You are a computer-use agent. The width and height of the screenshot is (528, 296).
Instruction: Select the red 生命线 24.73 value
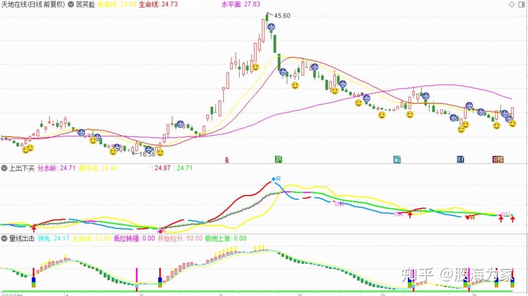158,4
